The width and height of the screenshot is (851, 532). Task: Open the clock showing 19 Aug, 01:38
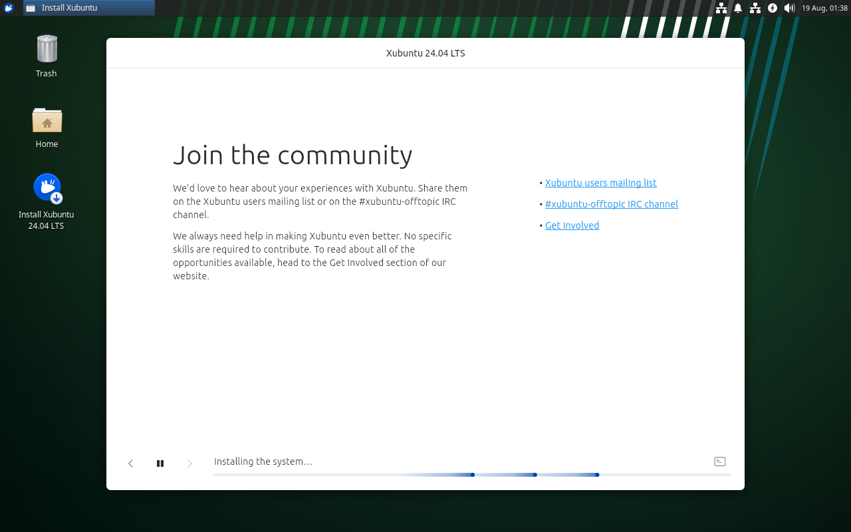tap(824, 8)
